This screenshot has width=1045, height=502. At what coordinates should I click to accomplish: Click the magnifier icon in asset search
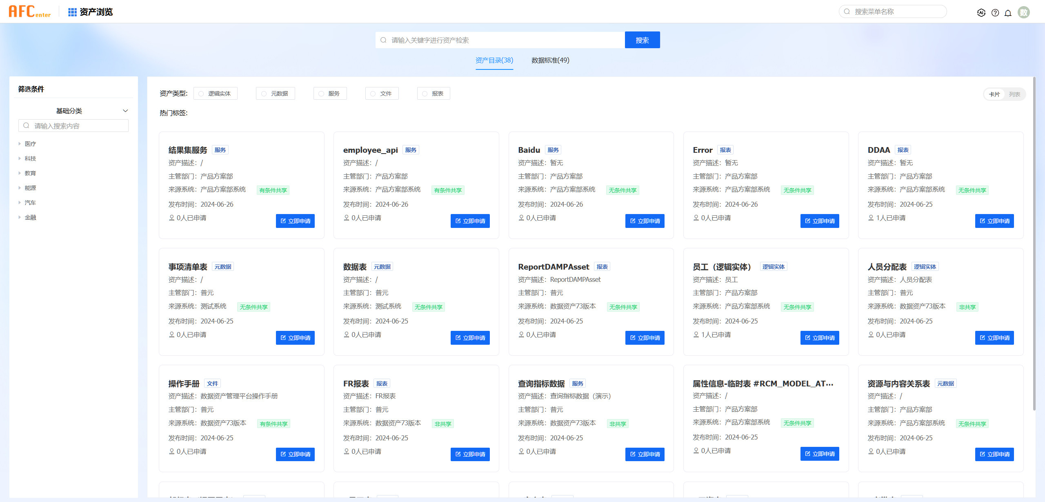click(x=383, y=40)
